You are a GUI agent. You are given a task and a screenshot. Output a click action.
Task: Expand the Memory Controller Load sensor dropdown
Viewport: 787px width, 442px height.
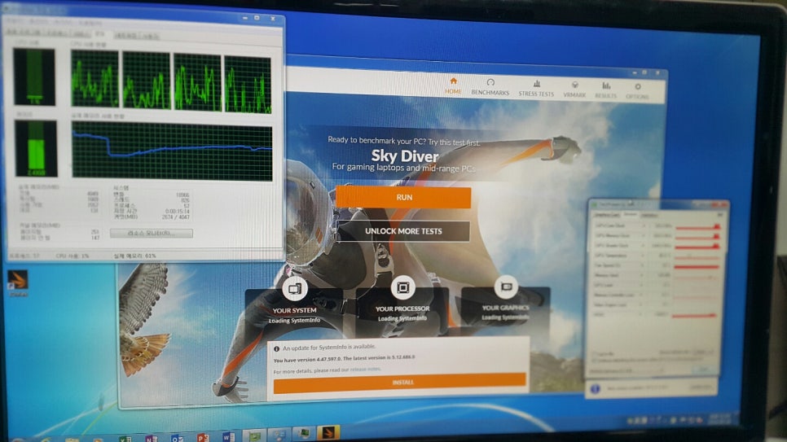pos(641,295)
